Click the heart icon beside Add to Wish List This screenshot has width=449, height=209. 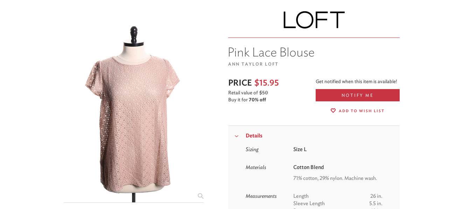[x=333, y=111]
